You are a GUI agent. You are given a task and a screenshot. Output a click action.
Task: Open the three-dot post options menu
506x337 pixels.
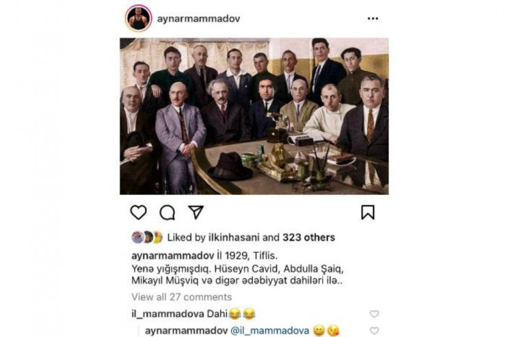click(x=373, y=18)
